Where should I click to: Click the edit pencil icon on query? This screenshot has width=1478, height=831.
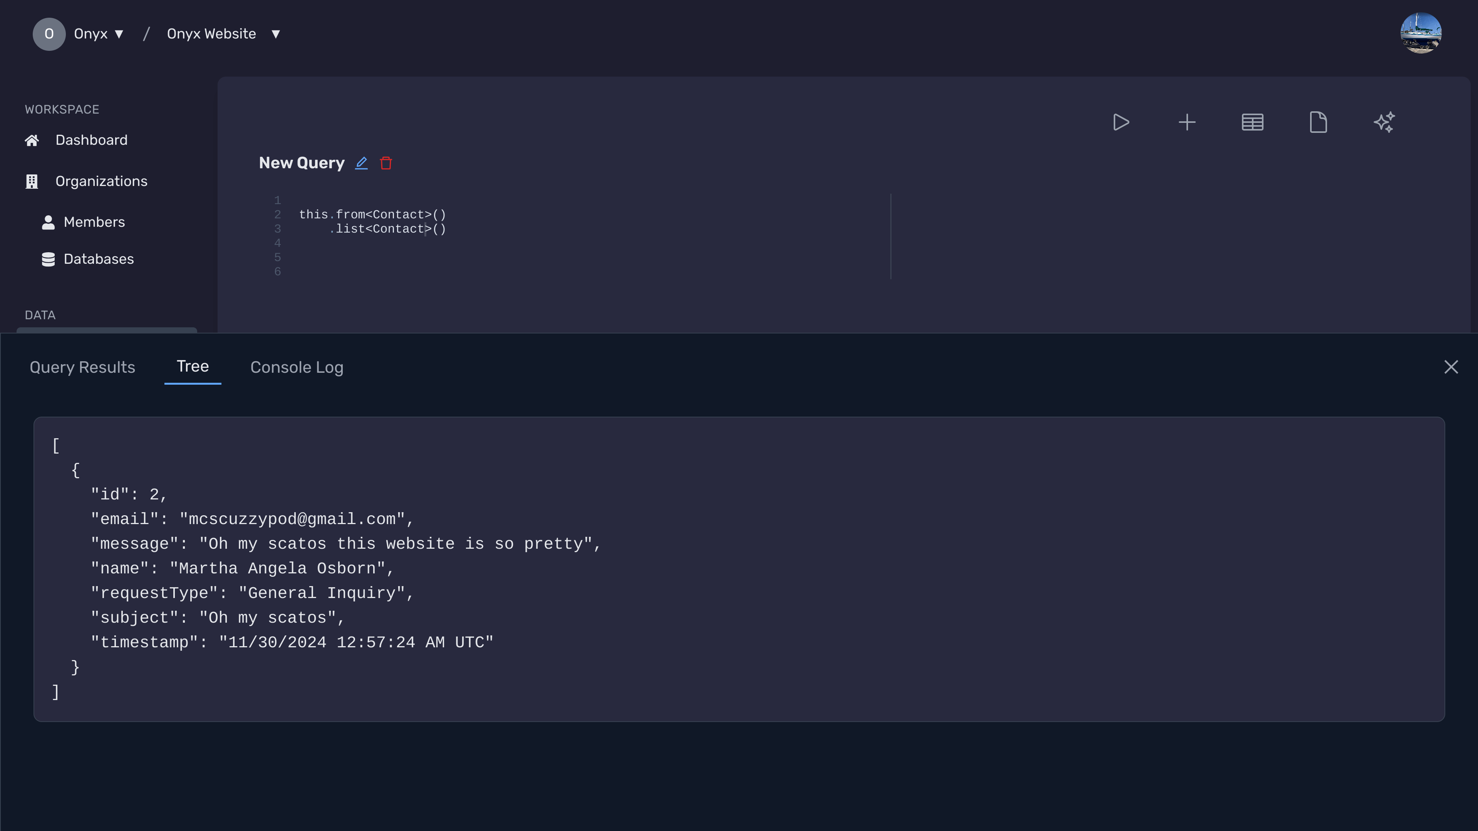(x=362, y=163)
